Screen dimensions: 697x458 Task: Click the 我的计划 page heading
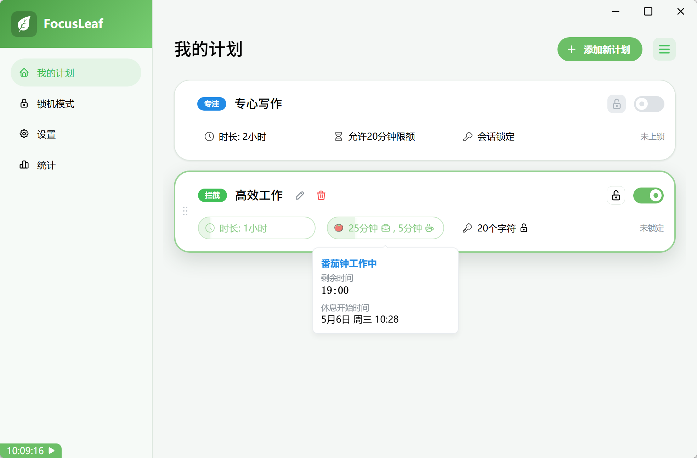[208, 49]
